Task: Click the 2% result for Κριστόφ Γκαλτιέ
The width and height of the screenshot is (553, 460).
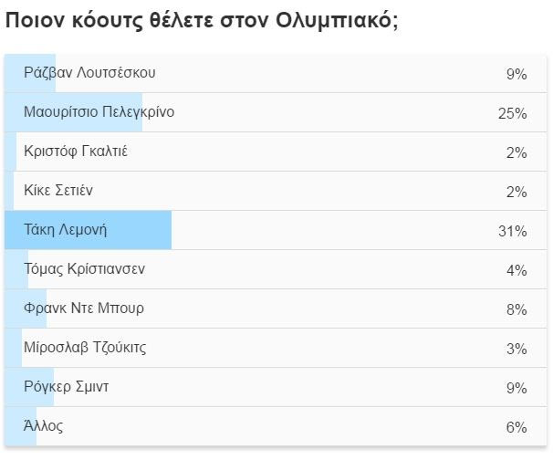Action: tap(516, 153)
